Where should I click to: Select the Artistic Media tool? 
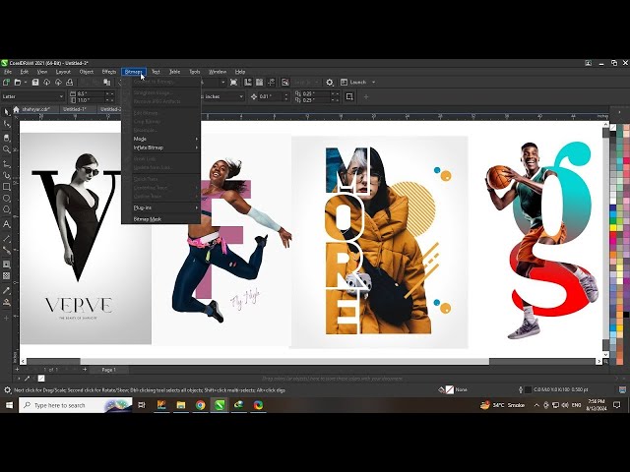[x=7, y=175]
